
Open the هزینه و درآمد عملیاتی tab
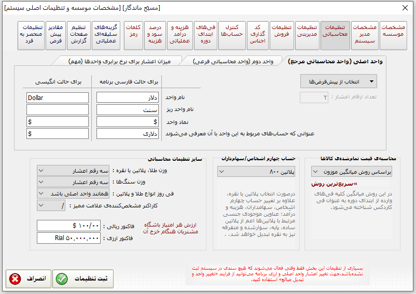[x=180, y=36]
